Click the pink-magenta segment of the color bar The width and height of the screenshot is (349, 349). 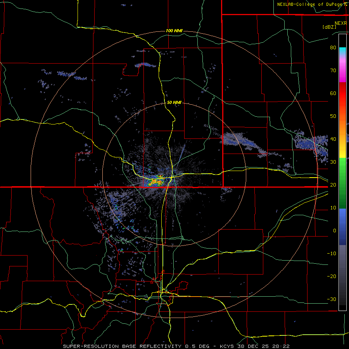tap(342, 69)
